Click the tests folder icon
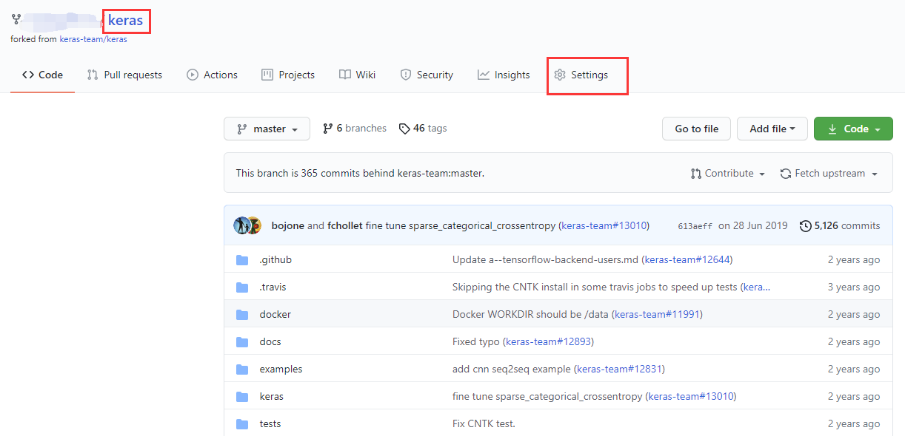Viewport: 905px width, 436px height. [242, 424]
